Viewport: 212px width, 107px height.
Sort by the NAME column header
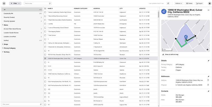point(50,8)
